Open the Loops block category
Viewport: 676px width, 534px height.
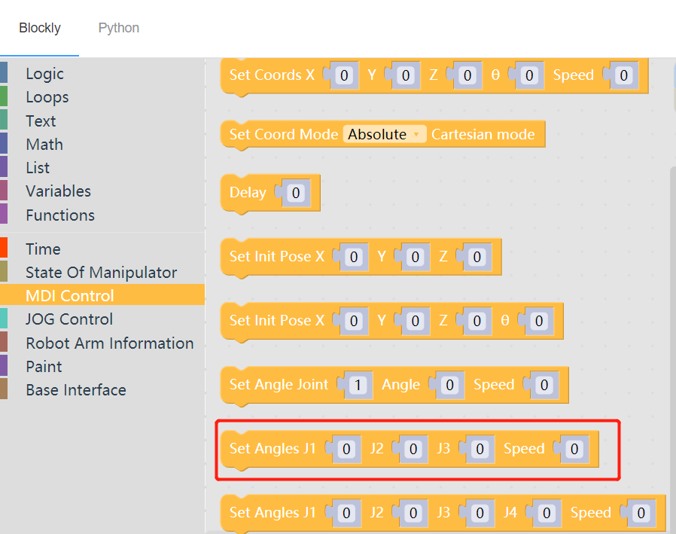click(x=47, y=96)
